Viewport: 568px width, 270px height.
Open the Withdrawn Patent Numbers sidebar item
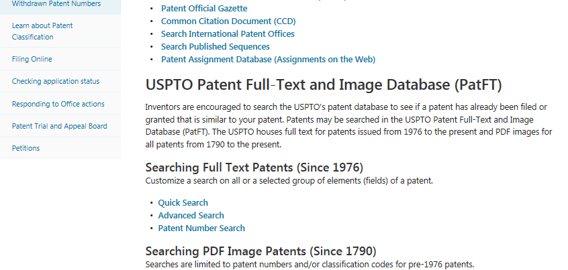[x=56, y=4]
